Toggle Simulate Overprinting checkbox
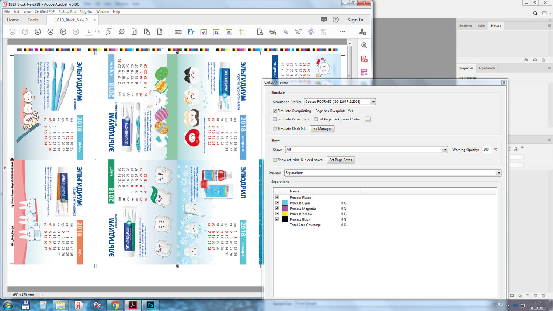The height and width of the screenshot is (311, 553). point(275,111)
